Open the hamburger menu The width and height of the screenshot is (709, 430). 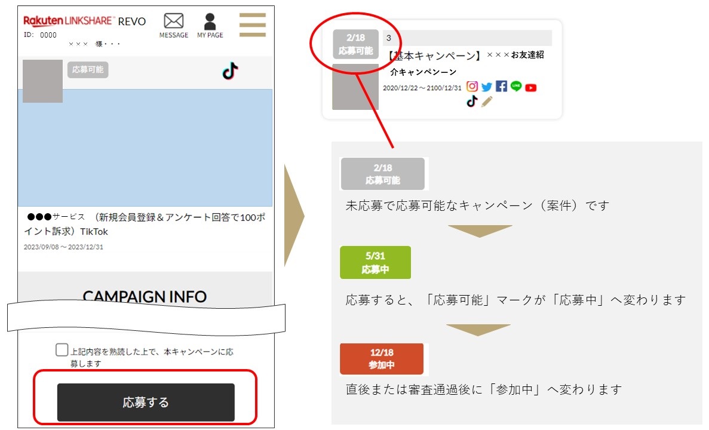(252, 26)
